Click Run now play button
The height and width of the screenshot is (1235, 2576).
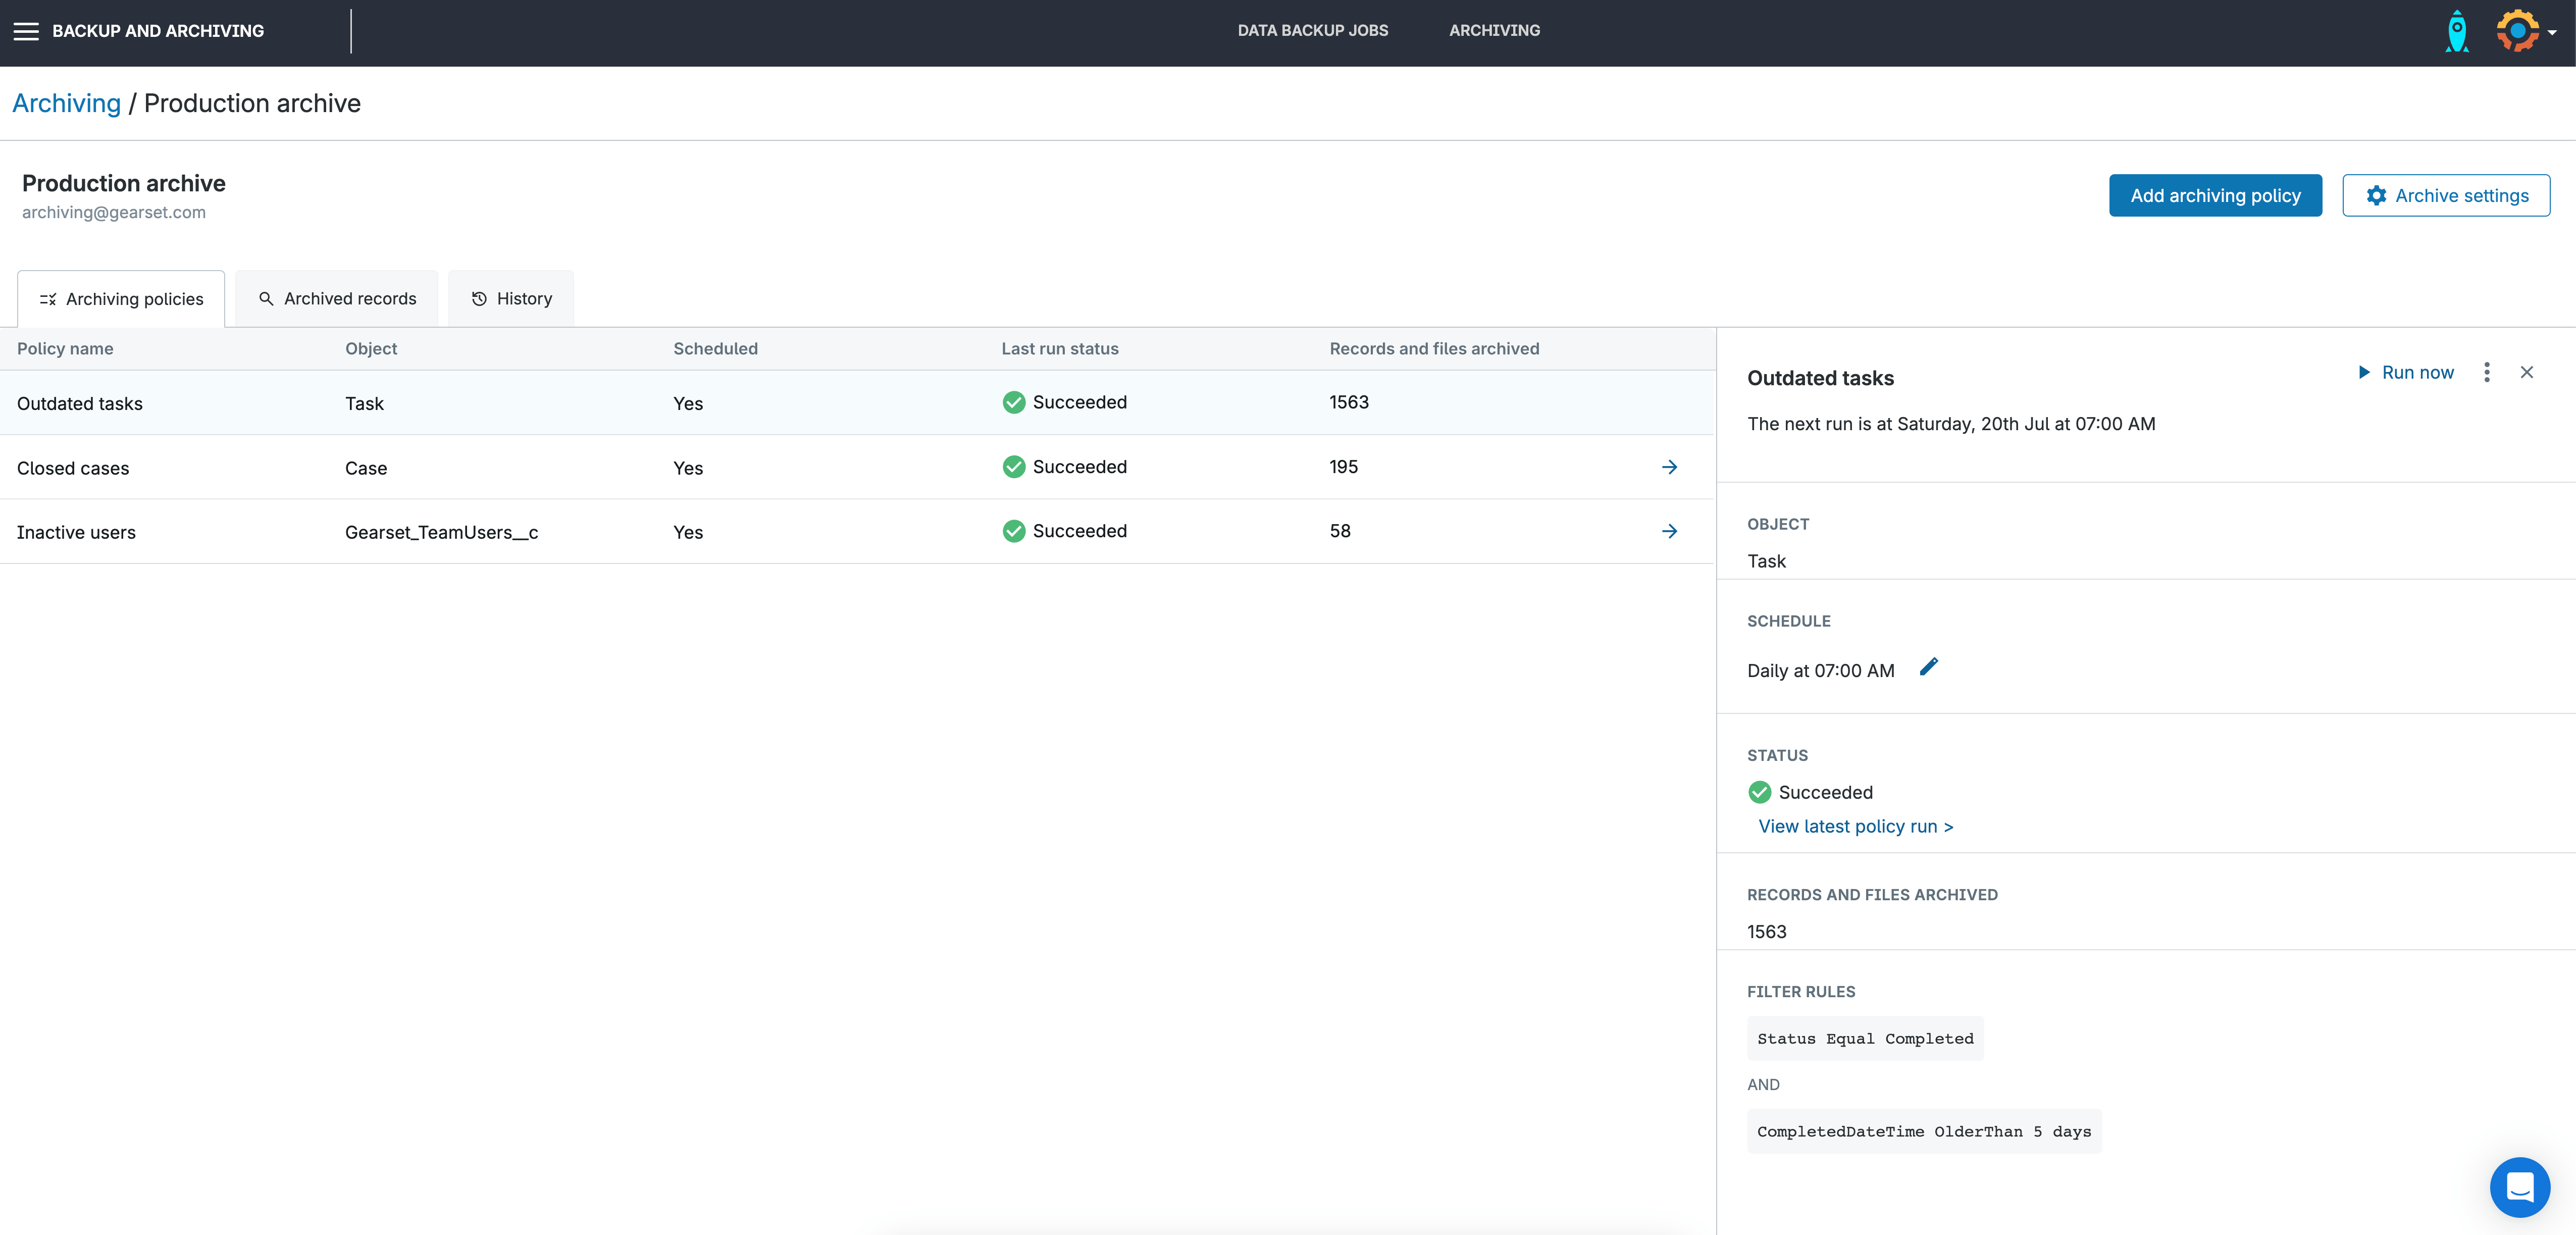2406,372
